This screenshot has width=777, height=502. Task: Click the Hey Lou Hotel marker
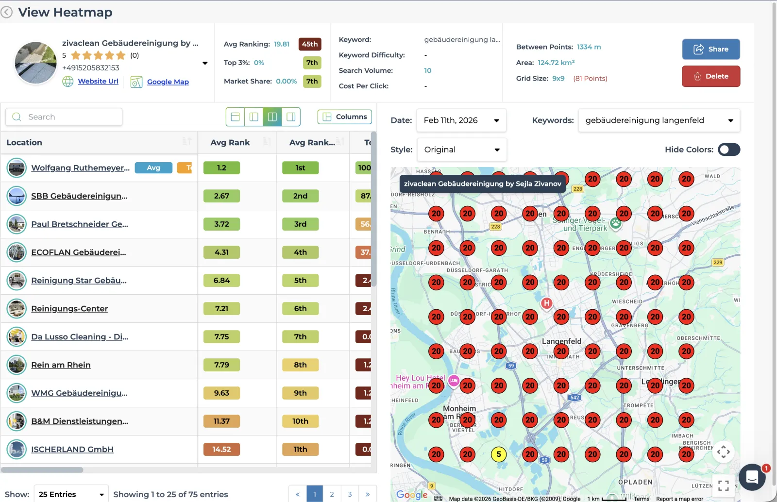click(454, 381)
